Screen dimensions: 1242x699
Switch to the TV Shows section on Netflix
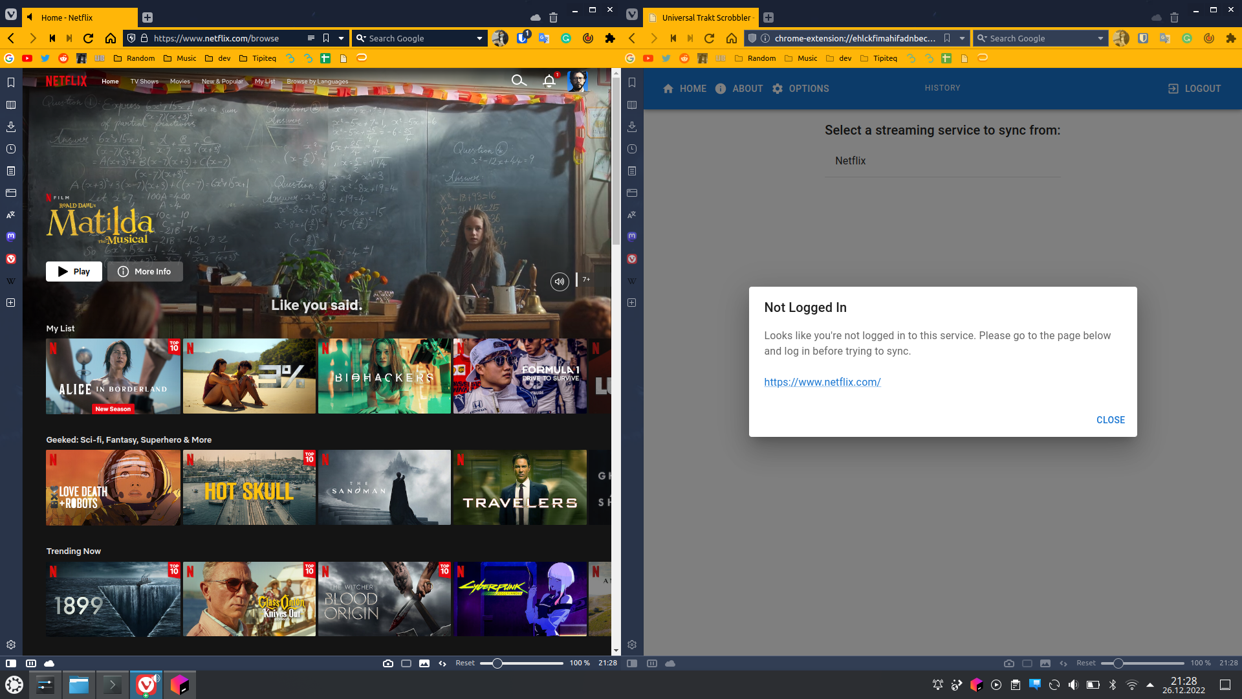pos(144,81)
